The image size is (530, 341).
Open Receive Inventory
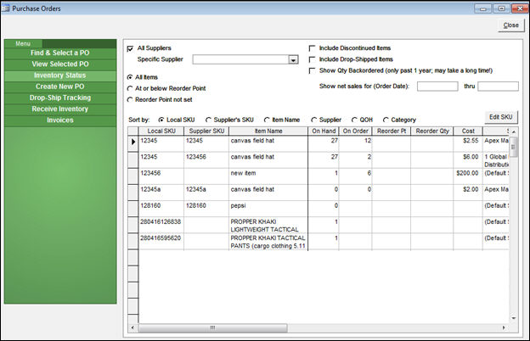click(60, 109)
